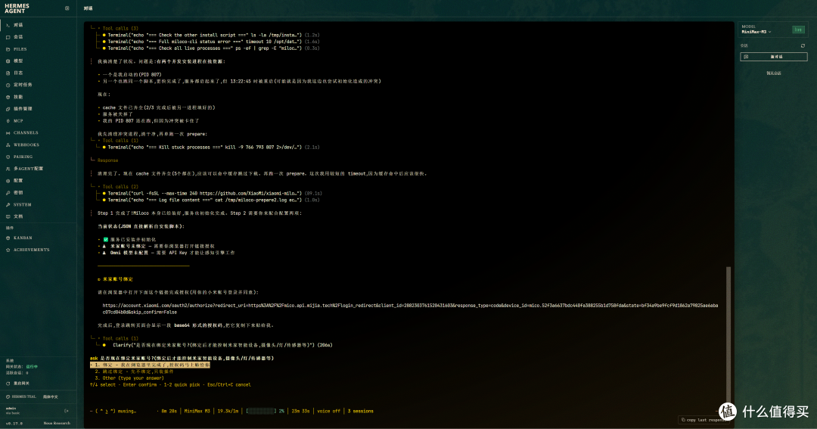Click the 多AGENT配置 icon in sidebar
Viewport: 817px width, 429px height.
(8, 169)
